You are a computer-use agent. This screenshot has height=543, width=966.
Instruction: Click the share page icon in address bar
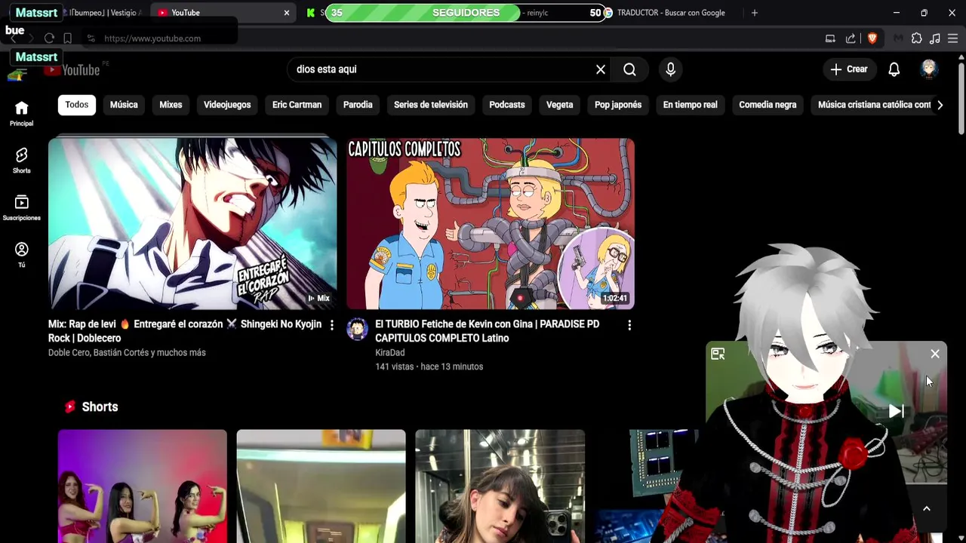coord(851,38)
